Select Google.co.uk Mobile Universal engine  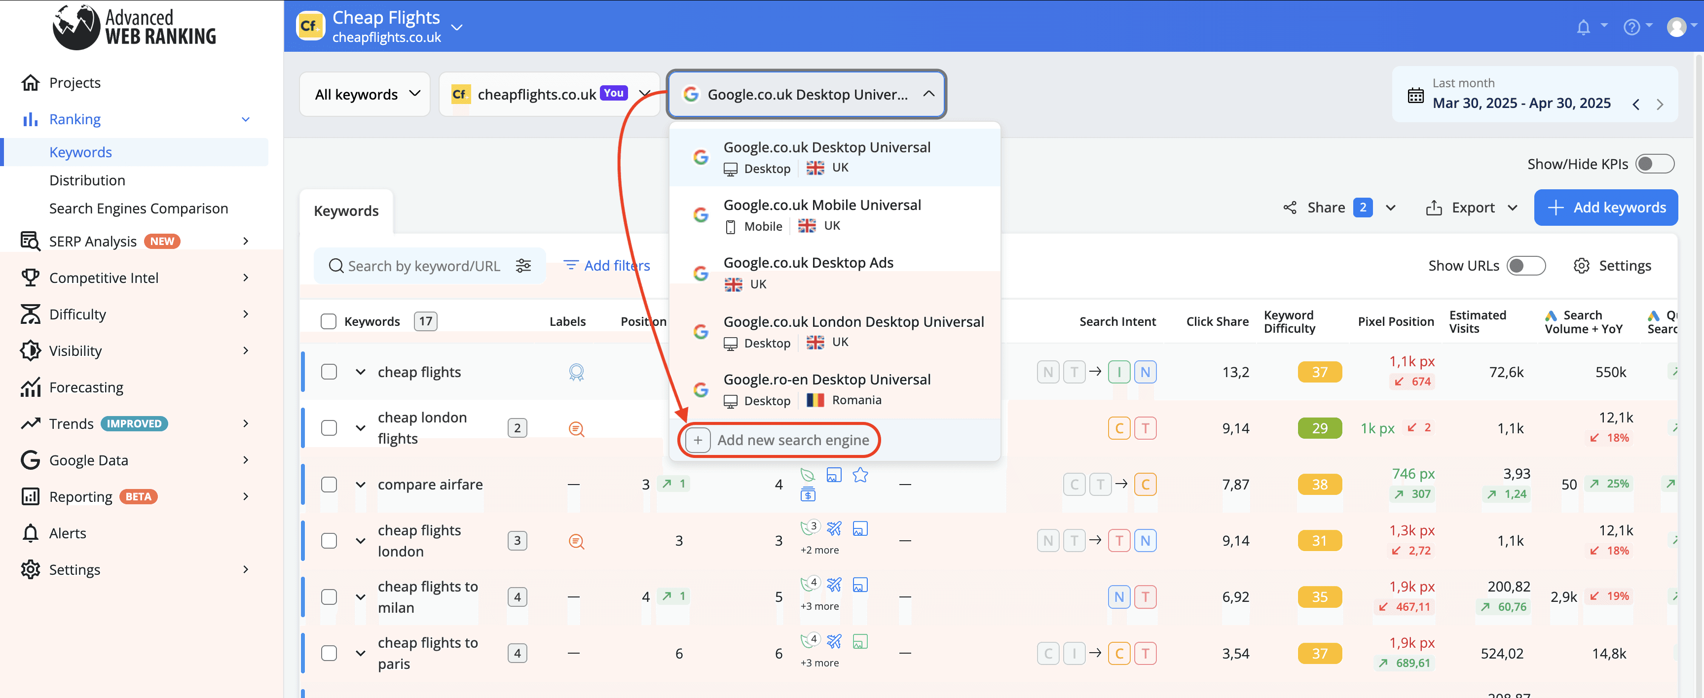pyautogui.click(x=834, y=215)
